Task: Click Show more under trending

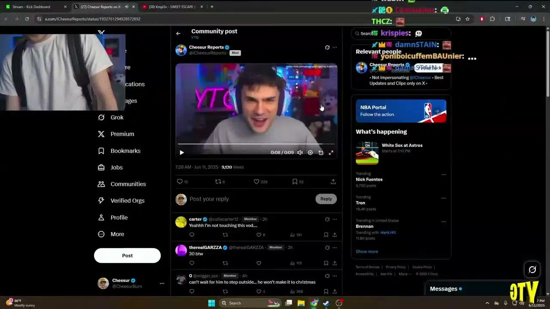Action: 367,251
